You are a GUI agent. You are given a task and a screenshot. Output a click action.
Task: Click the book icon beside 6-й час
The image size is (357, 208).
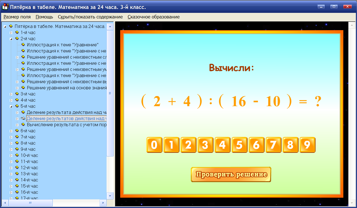pos(17,131)
